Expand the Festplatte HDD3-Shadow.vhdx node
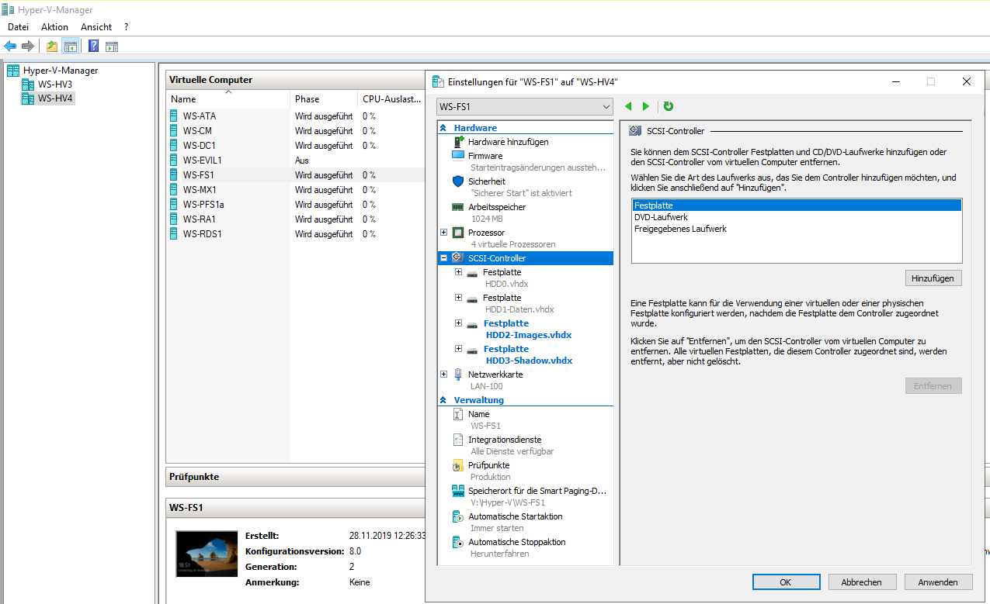The width and height of the screenshot is (990, 604). pos(458,349)
